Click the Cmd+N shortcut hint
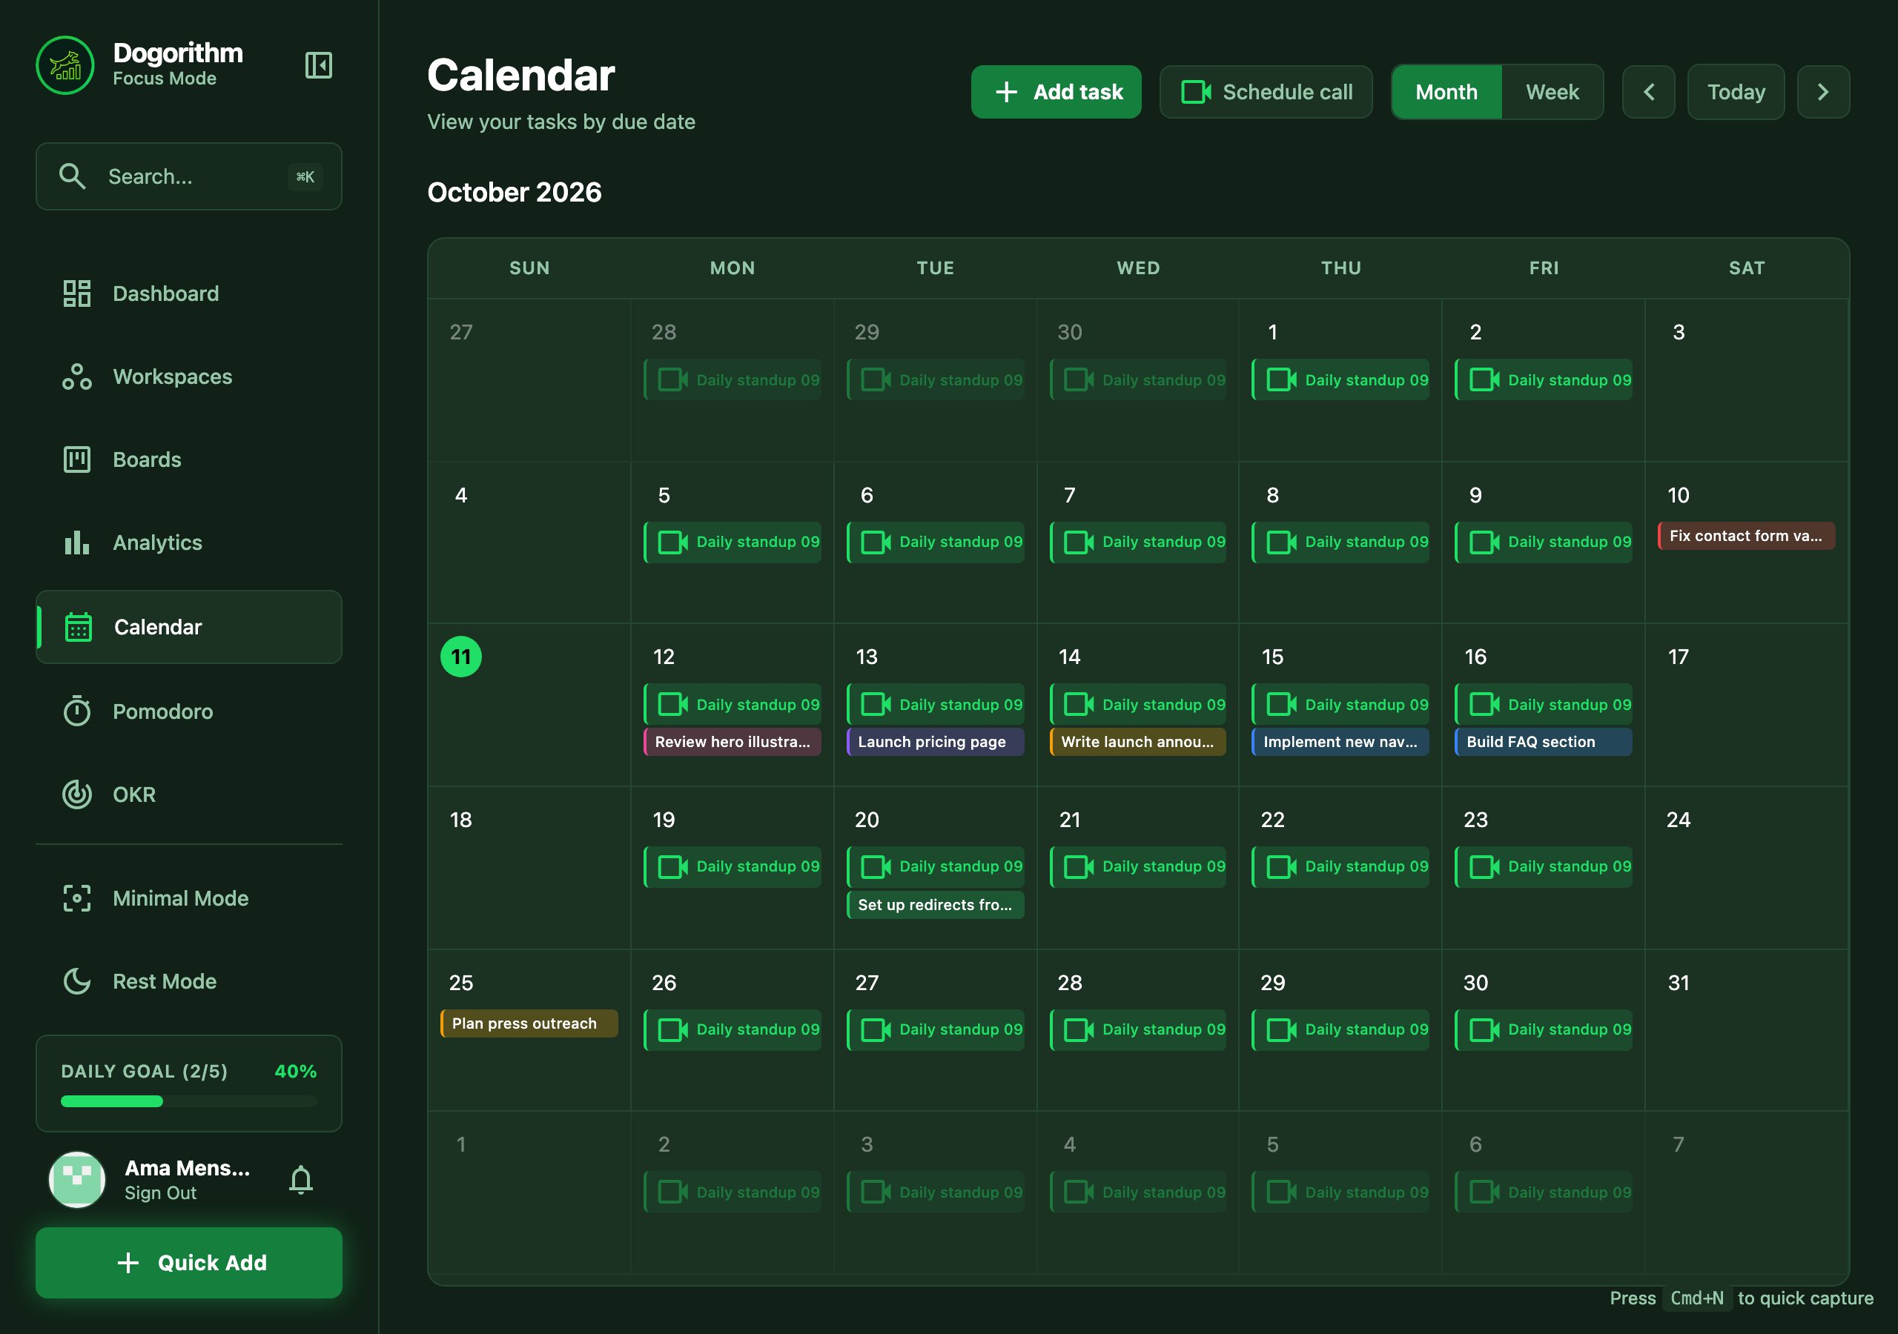The width and height of the screenshot is (1898, 1334). pos(1696,1298)
